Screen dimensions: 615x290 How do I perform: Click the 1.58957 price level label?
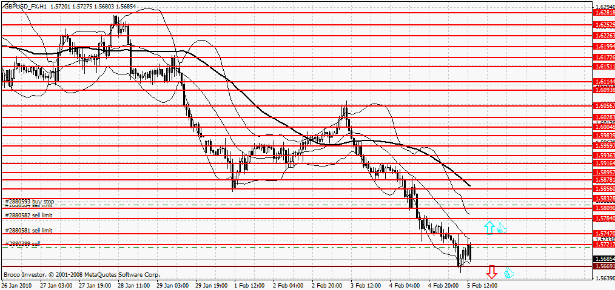605,172
